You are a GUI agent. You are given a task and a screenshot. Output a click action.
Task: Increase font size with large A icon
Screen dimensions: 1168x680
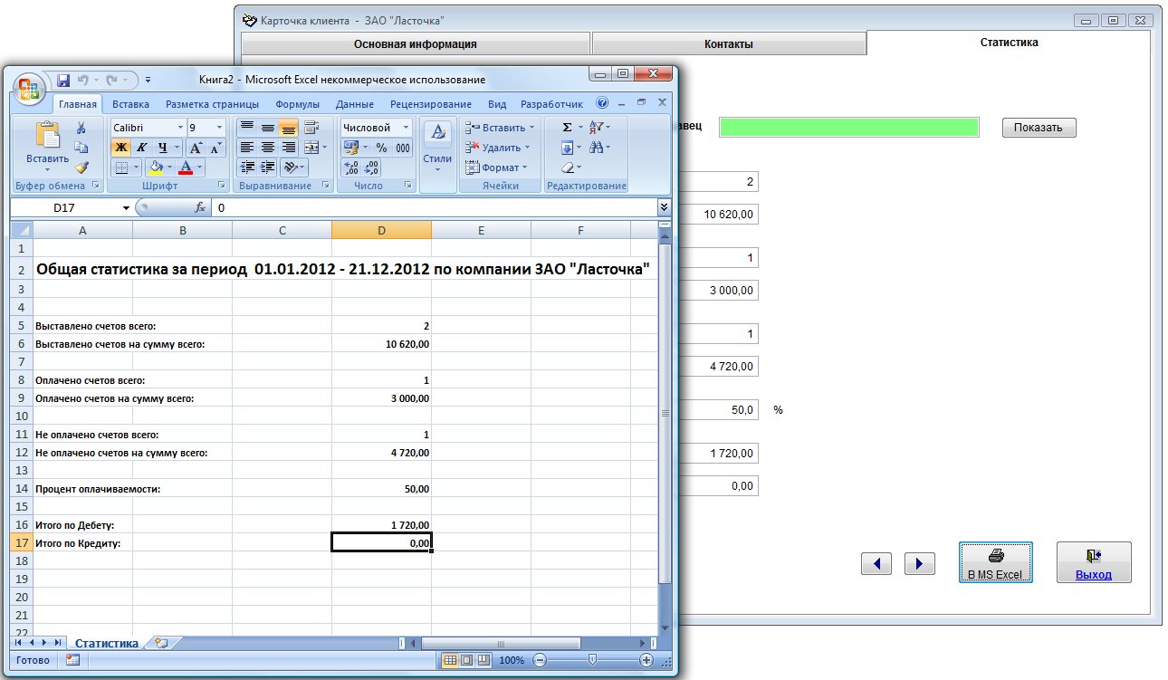[x=196, y=148]
